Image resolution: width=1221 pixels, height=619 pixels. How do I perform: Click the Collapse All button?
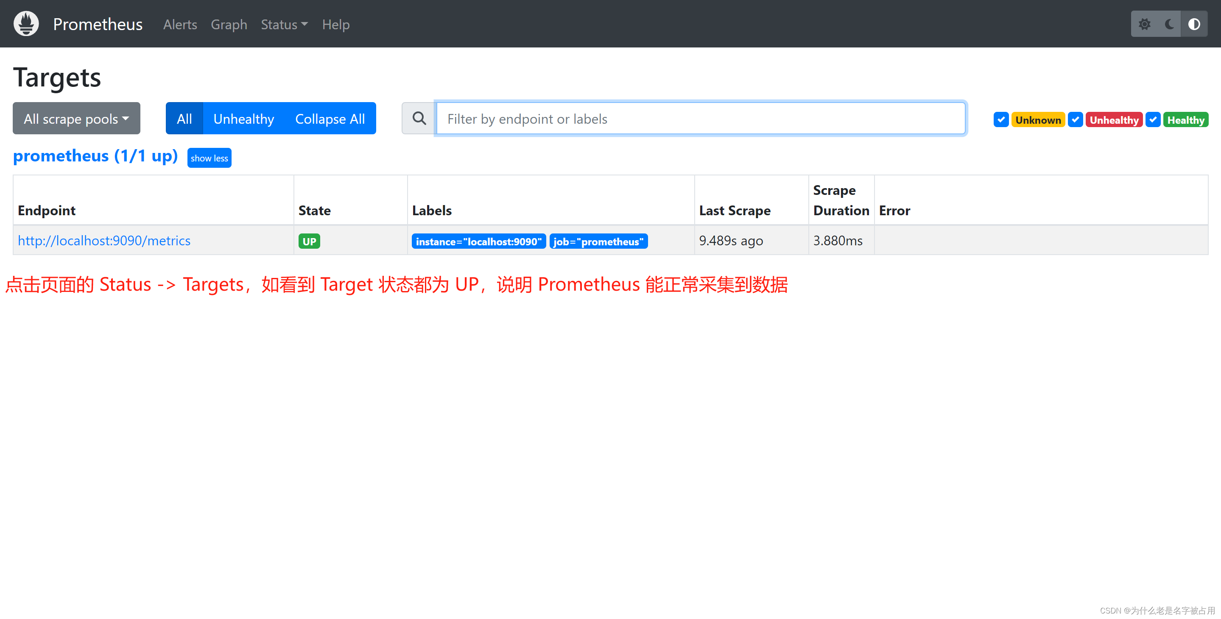click(x=330, y=118)
